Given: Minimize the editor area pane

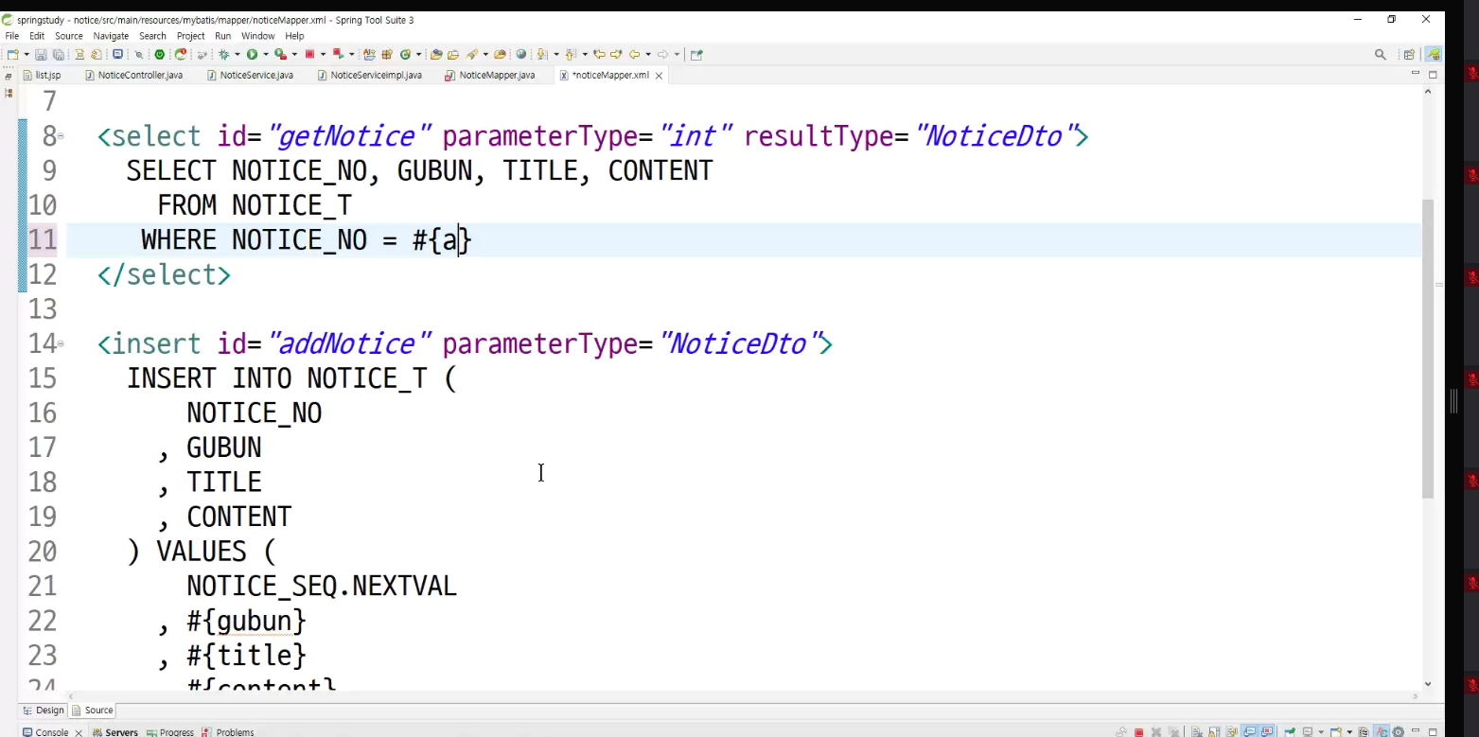Looking at the screenshot, I should click(x=1416, y=74).
